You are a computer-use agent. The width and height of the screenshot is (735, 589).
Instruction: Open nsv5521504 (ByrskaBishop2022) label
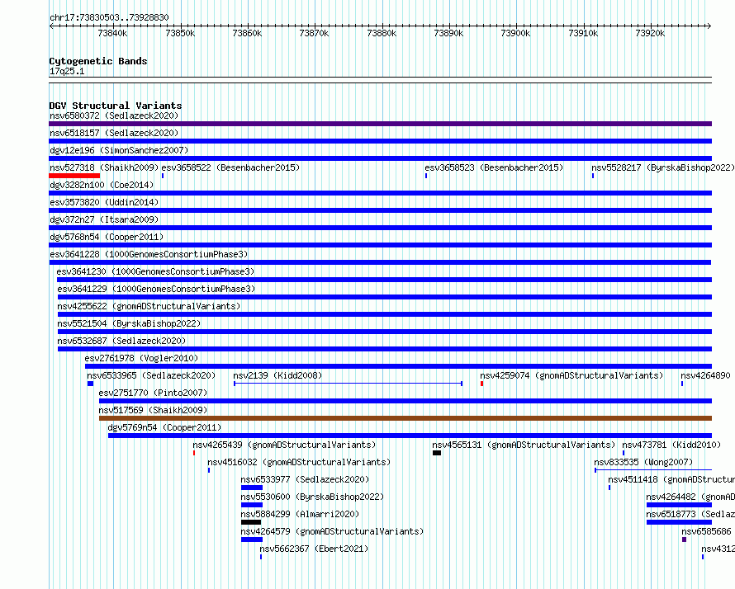129,323
